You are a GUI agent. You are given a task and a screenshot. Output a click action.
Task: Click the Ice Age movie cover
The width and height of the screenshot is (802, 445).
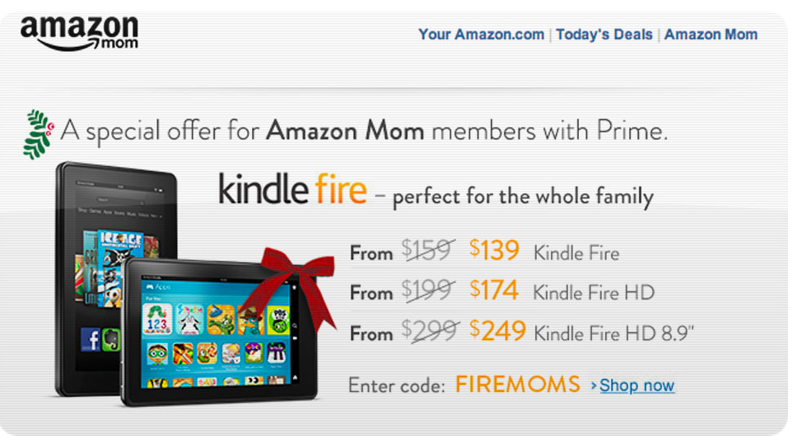tap(120, 267)
